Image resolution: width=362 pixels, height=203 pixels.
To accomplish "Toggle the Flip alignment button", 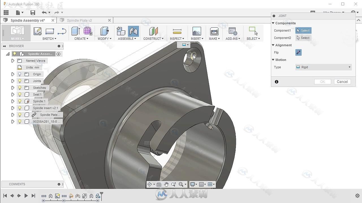I will (x=298, y=52).
